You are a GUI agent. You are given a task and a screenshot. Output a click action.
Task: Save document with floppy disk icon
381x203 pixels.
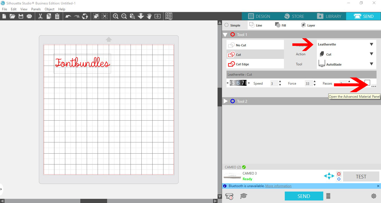click(x=21, y=16)
